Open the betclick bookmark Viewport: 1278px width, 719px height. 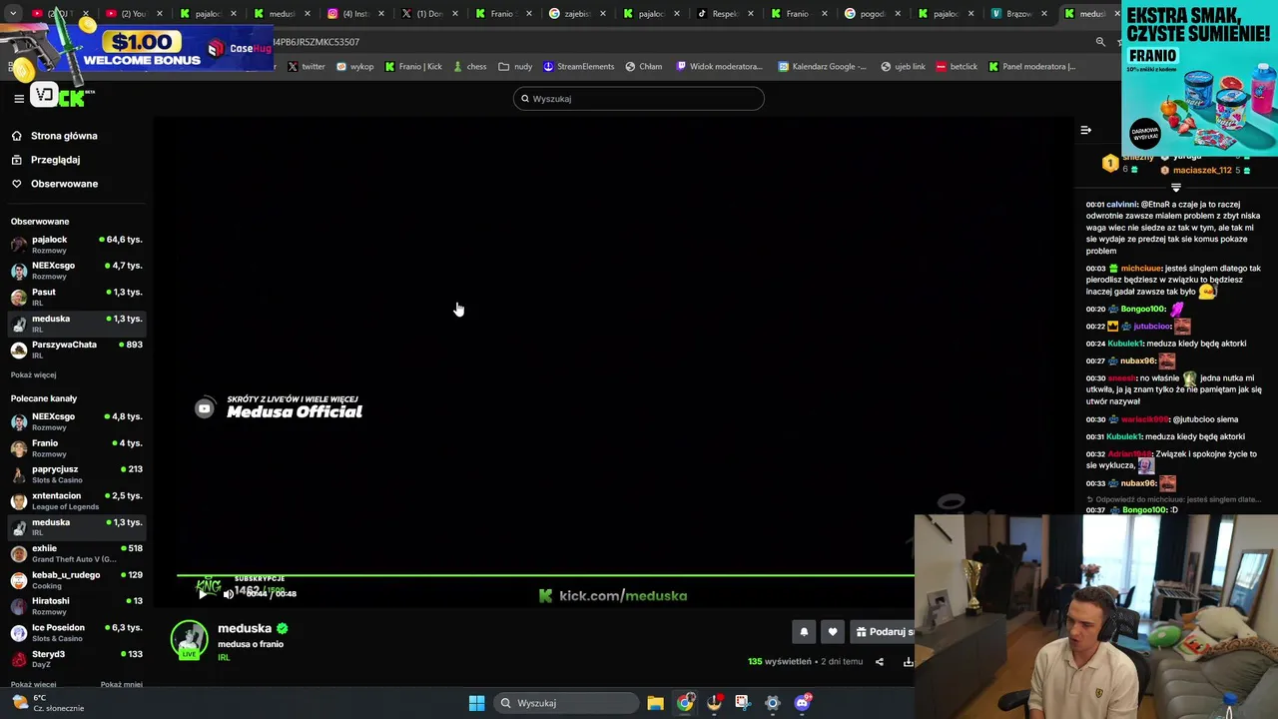pyautogui.click(x=957, y=67)
